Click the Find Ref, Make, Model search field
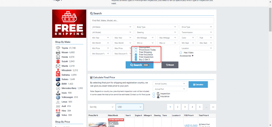The height and width of the screenshot is (127, 272). pos(152,20)
